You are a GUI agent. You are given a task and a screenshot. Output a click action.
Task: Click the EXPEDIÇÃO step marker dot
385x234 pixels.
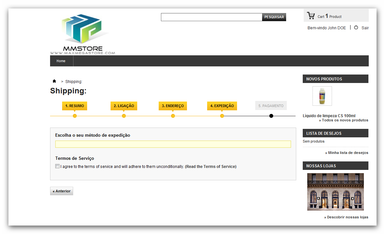click(222, 116)
